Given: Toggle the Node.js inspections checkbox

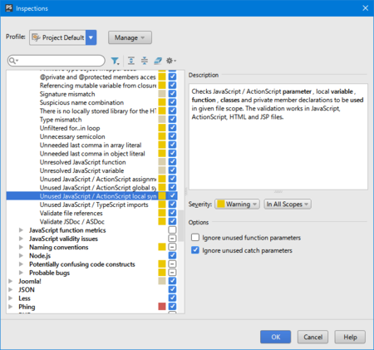Looking at the screenshot, I should point(172,255).
